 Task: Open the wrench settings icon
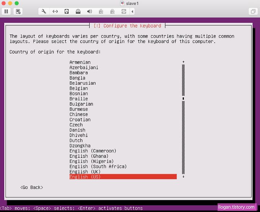tap(44, 12)
